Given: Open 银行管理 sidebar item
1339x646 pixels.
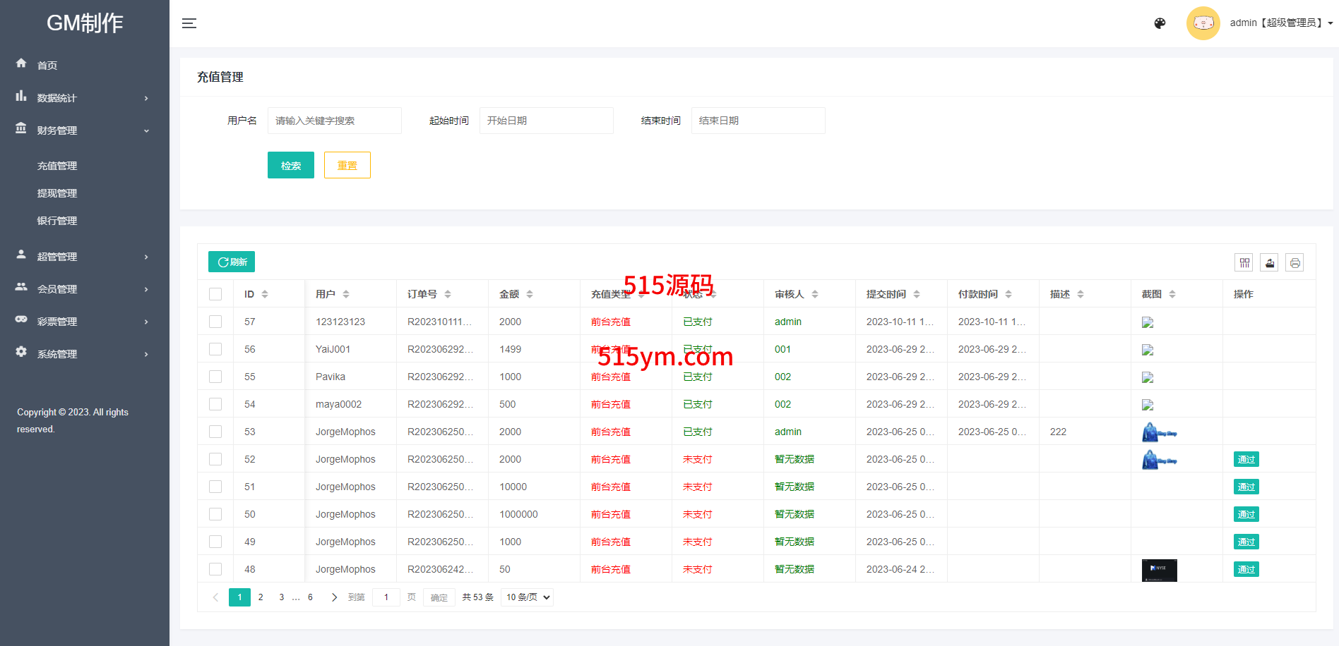Looking at the screenshot, I should [x=57, y=221].
